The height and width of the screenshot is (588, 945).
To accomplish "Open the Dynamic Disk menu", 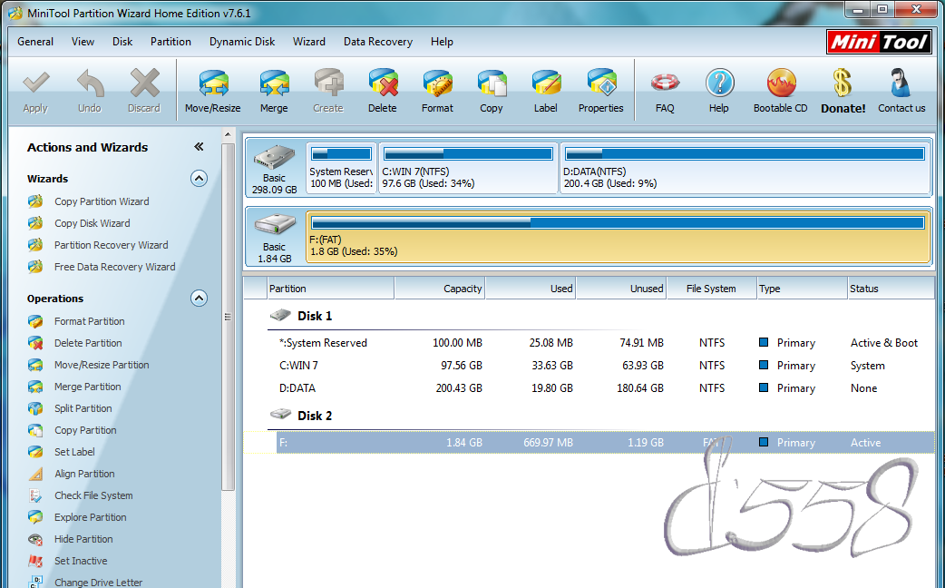I will [x=241, y=42].
